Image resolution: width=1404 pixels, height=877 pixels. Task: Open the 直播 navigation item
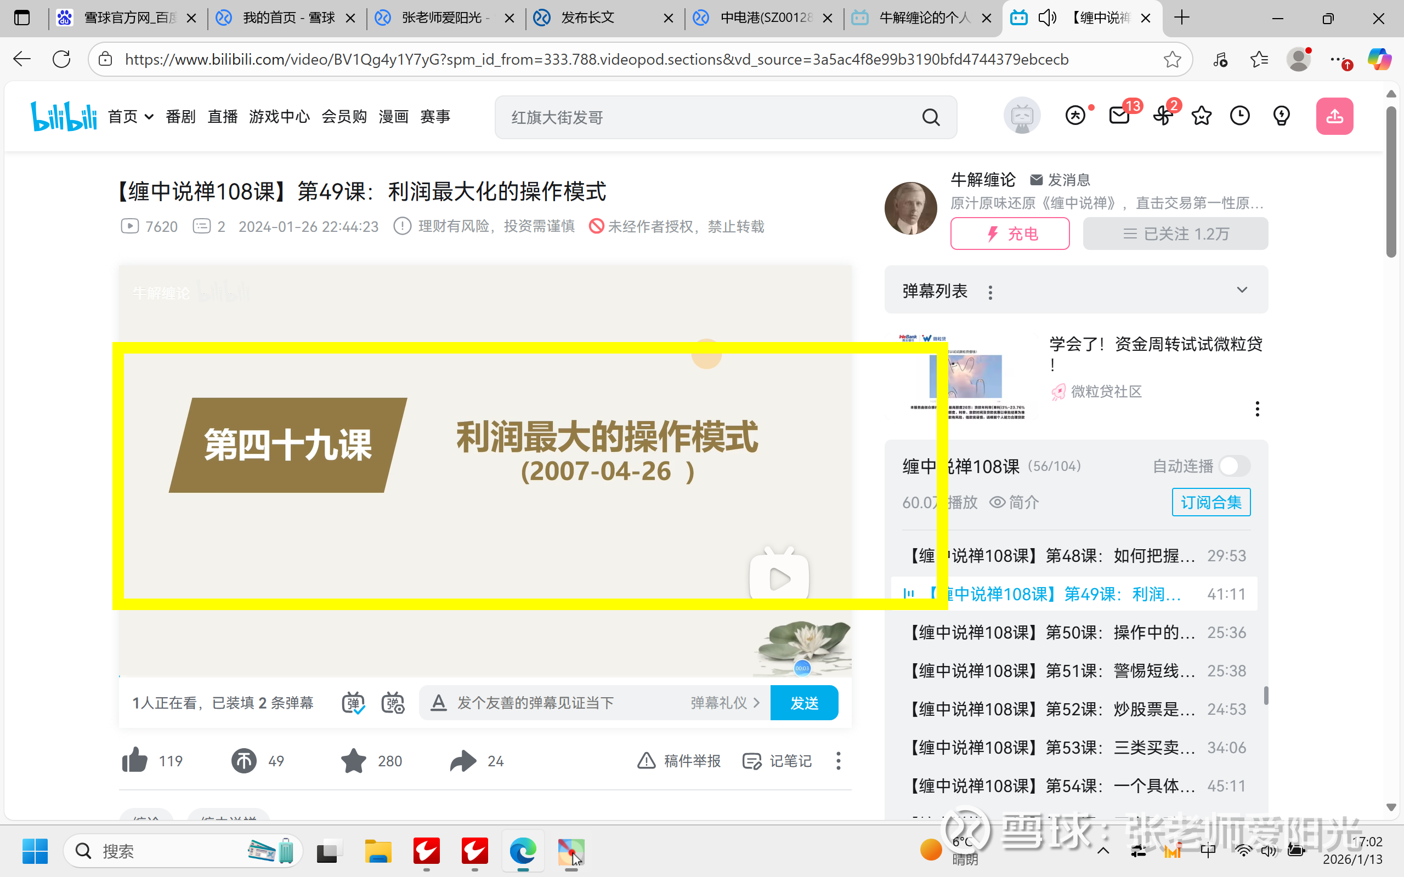[223, 117]
